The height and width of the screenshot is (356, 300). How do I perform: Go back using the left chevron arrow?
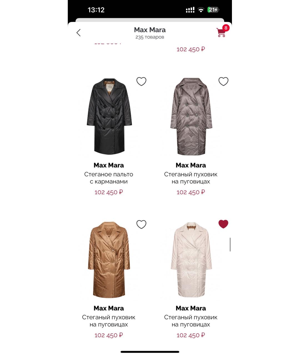pos(79,33)
